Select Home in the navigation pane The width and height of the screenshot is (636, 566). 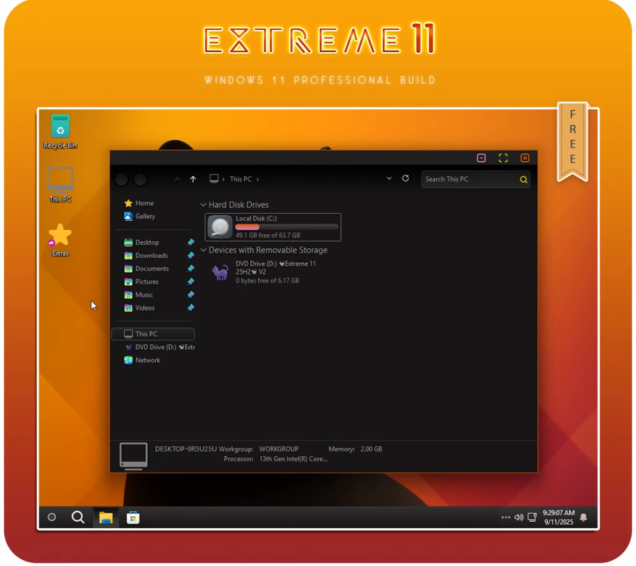(144, 203)
